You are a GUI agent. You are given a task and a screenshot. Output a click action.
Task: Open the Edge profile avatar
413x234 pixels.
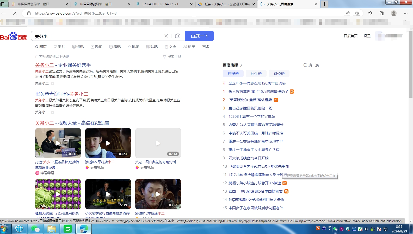(x=394, y=13)
